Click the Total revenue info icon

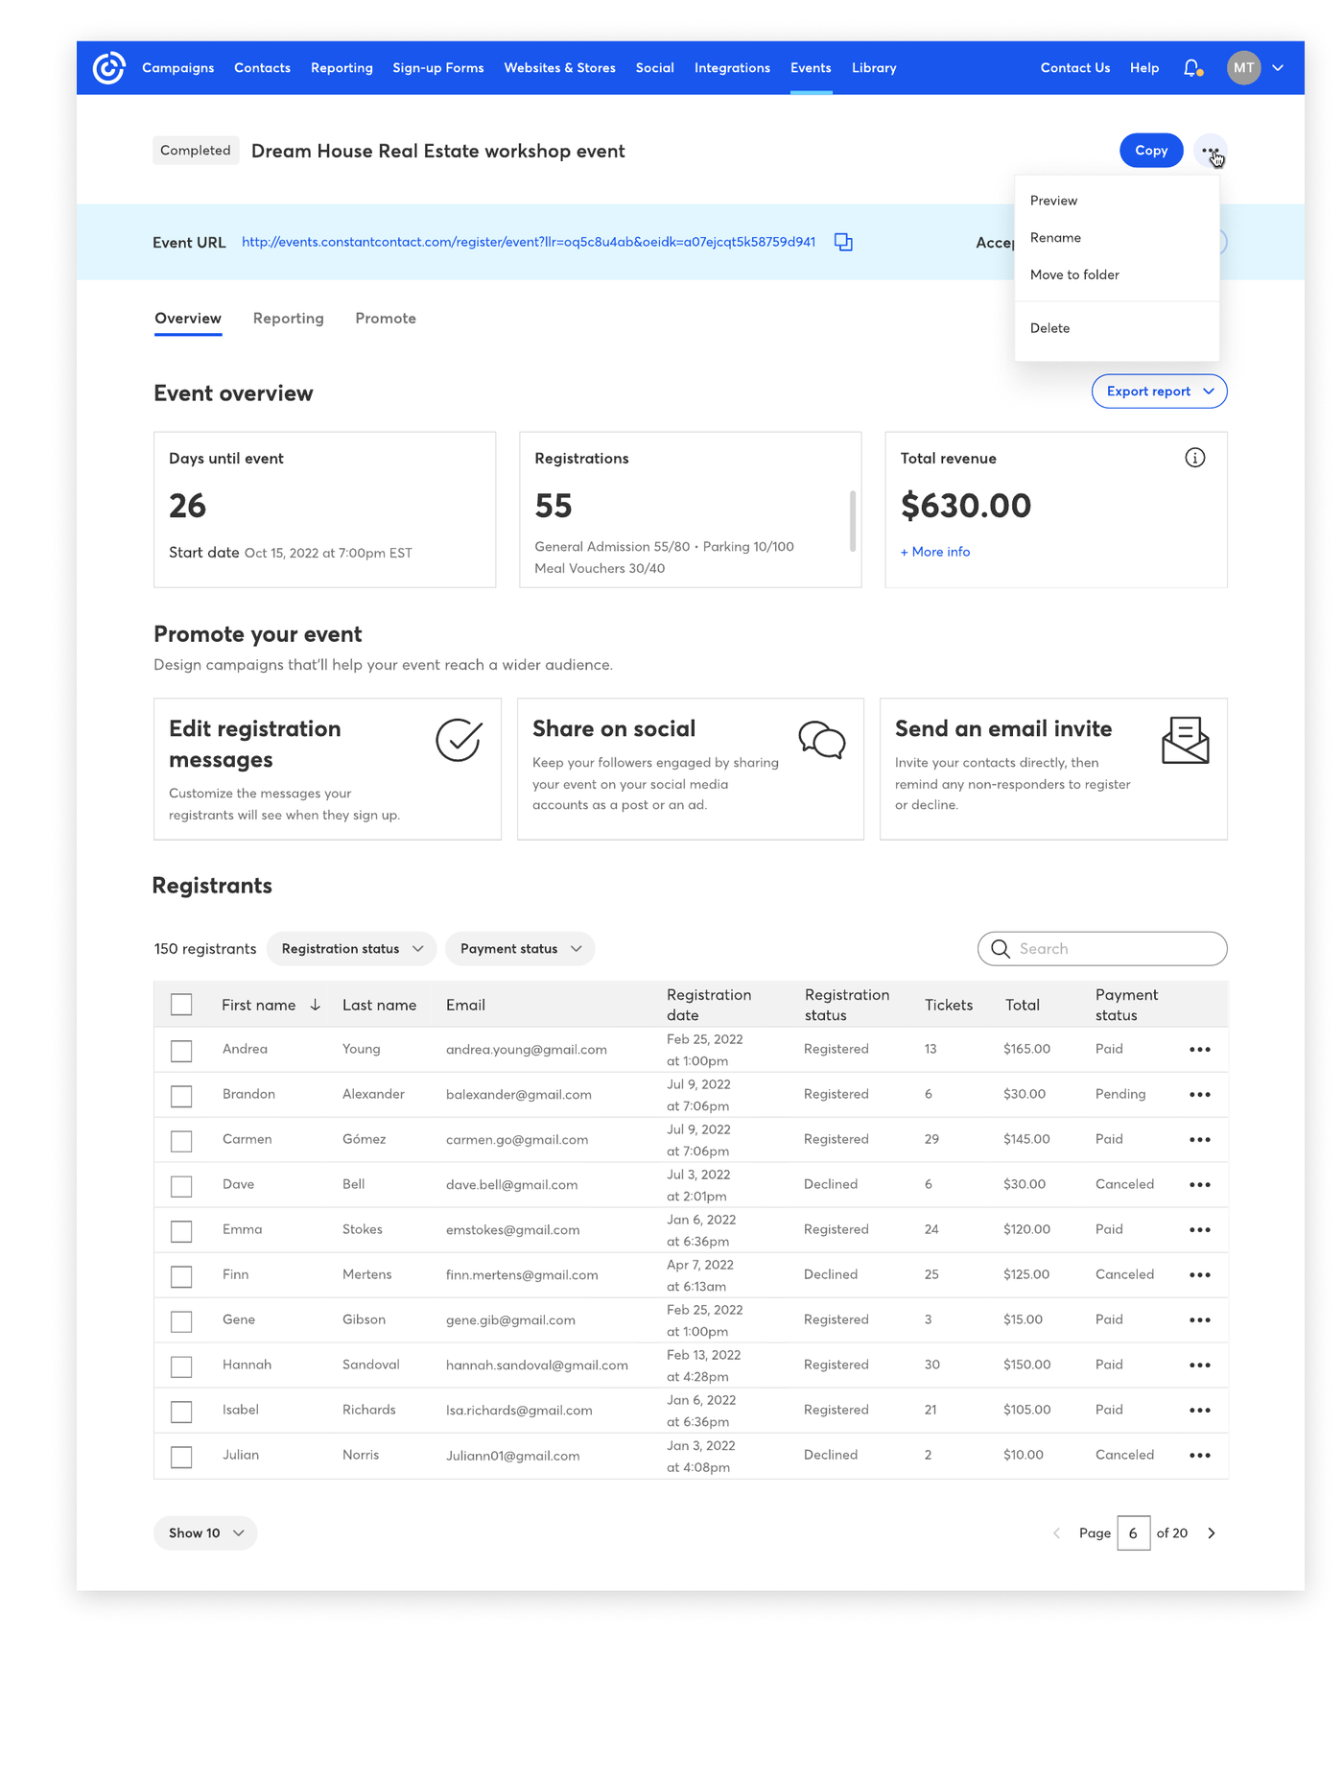coord(1194,458)
